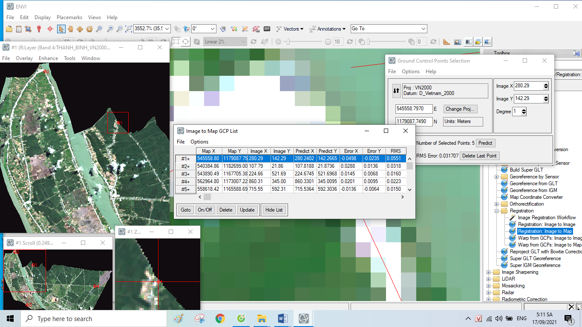
Task: Activate the Select arrow pointer tool
Action: pyautogui.click(x=61, y=29)
